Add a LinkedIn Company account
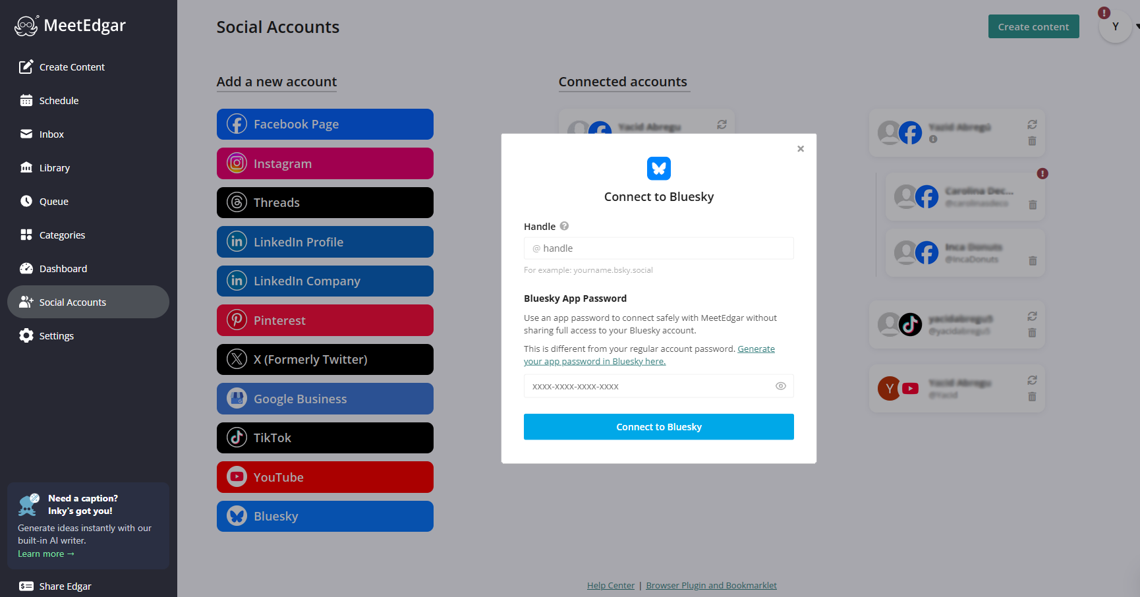This screenshot has height=597, width=1140. tap(325, 281)
